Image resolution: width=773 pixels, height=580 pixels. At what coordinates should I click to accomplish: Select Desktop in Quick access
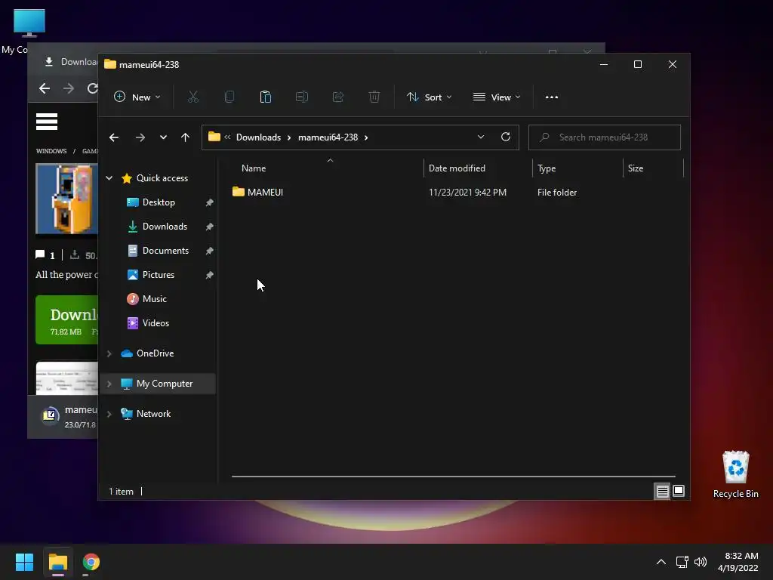pyautogui.click(x=159, y=202)
